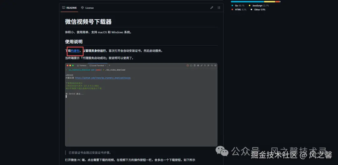Click the 使用说明 heading
Screen dimensions: 338x165
tap(74, 42)
